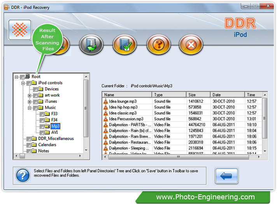Expand the iTunes folder
Viewport: 277px width, 204px height.
[x=30, y=102]
